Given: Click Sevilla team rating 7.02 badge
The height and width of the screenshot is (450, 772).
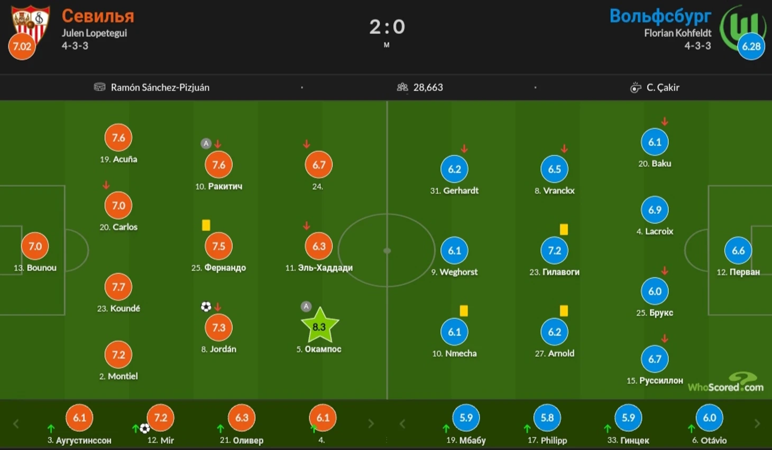Looking at the screenshot, I should [22, 46].
